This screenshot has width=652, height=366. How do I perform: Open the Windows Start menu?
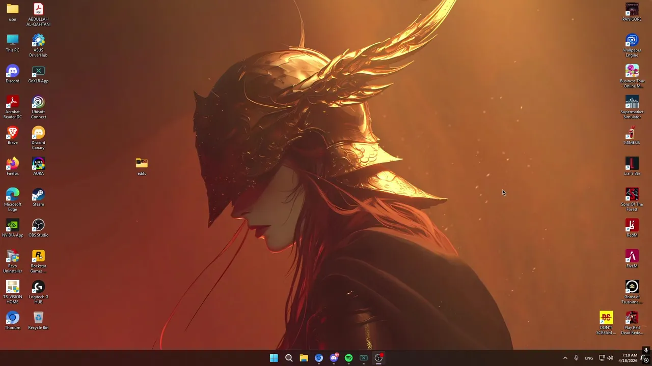(x=274, y=358)
